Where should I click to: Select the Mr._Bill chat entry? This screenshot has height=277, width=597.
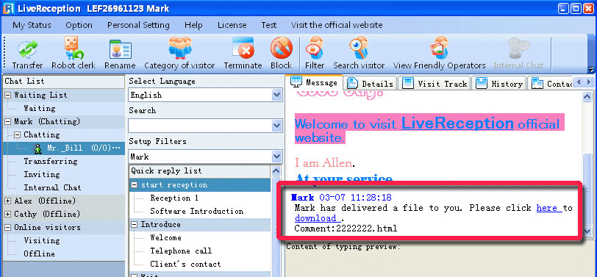(x=63, y=148)
